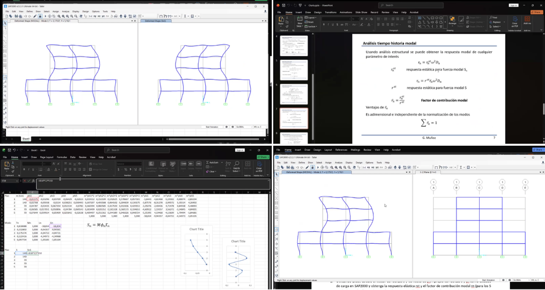
Task: Open Formulas tab in Excel
Action: (62, 157)
